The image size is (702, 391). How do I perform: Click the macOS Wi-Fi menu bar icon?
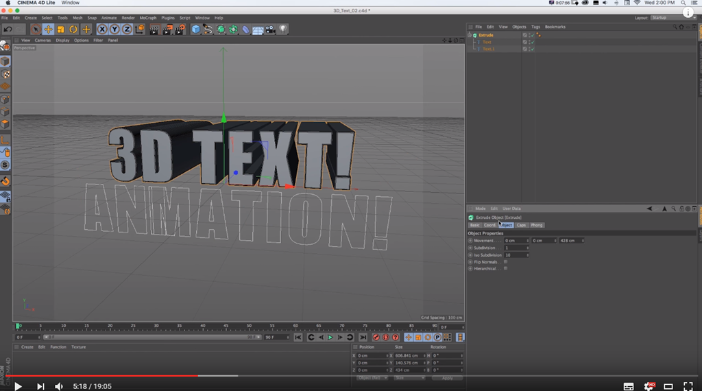pos(637,3)
